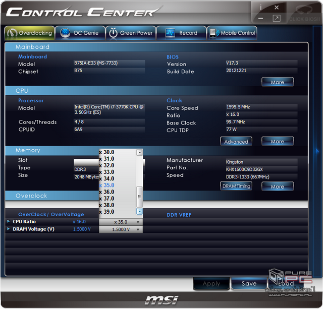The image size is (323, 309).
Task: Switch to the Record tab
Action: pyautogui.click(x=181, y=33)
